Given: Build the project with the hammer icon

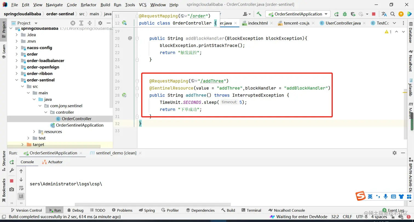Looking at the screenshot, I should pos(259,14).
